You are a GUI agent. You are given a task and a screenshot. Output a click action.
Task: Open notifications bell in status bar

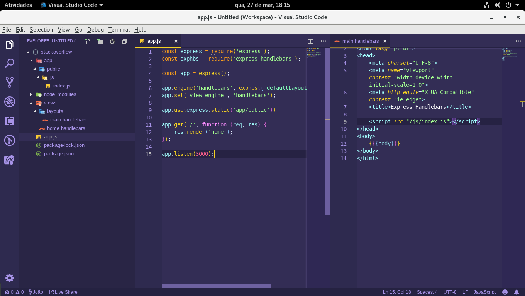[x=517, y=292]
